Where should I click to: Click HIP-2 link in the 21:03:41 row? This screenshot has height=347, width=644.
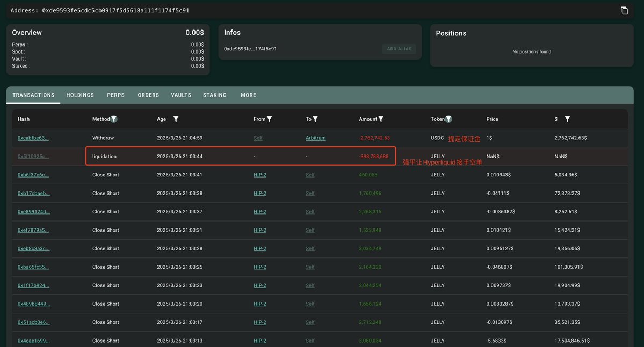[259, 175]
